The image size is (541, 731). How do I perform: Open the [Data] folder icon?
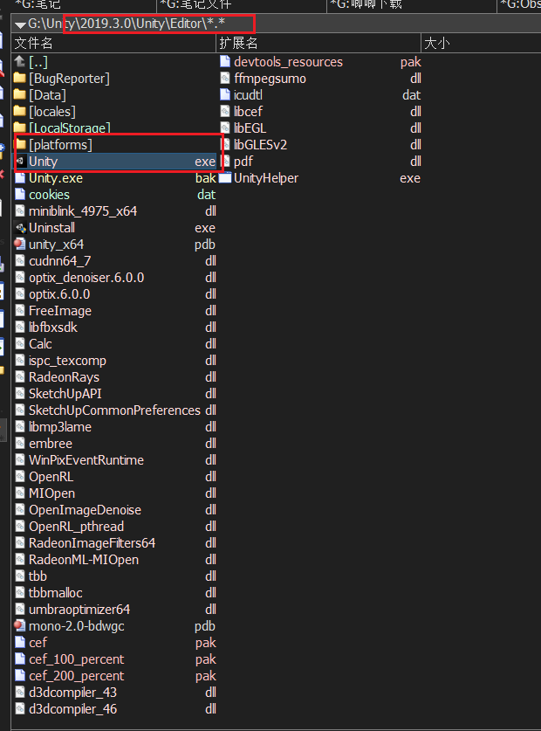pyautogui.click(x=19, y=94)
